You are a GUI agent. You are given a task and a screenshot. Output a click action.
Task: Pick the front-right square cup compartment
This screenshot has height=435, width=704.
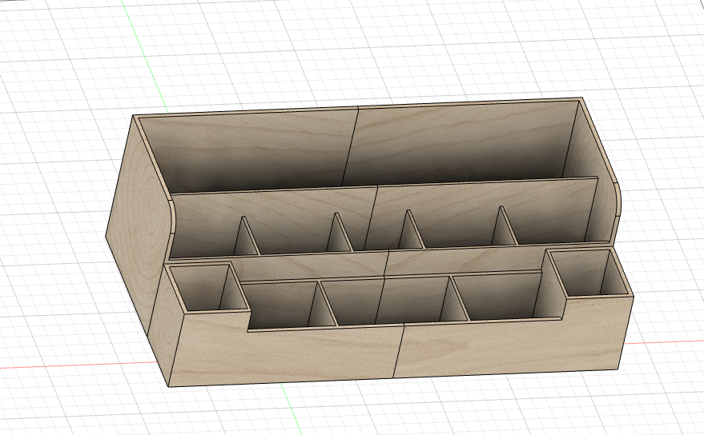589,272
